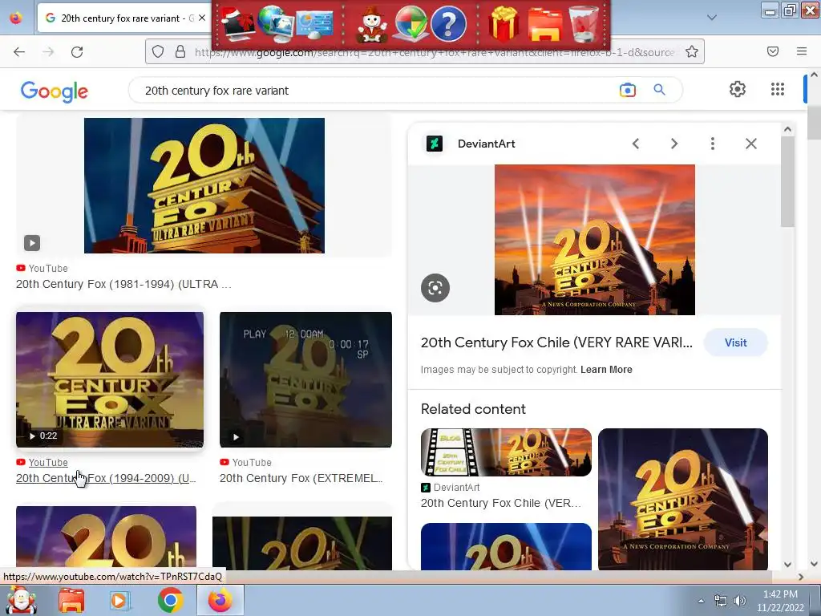Open the Google apps grid
Viewport: 821px width, 616px height.
[x=778, y=89]
